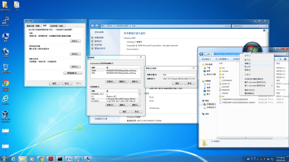Viewport: 289px width, 162px height.
Task: Launch Internet Explorer from the taskbar
Action: pyautogui.click(x=14, y=159)
